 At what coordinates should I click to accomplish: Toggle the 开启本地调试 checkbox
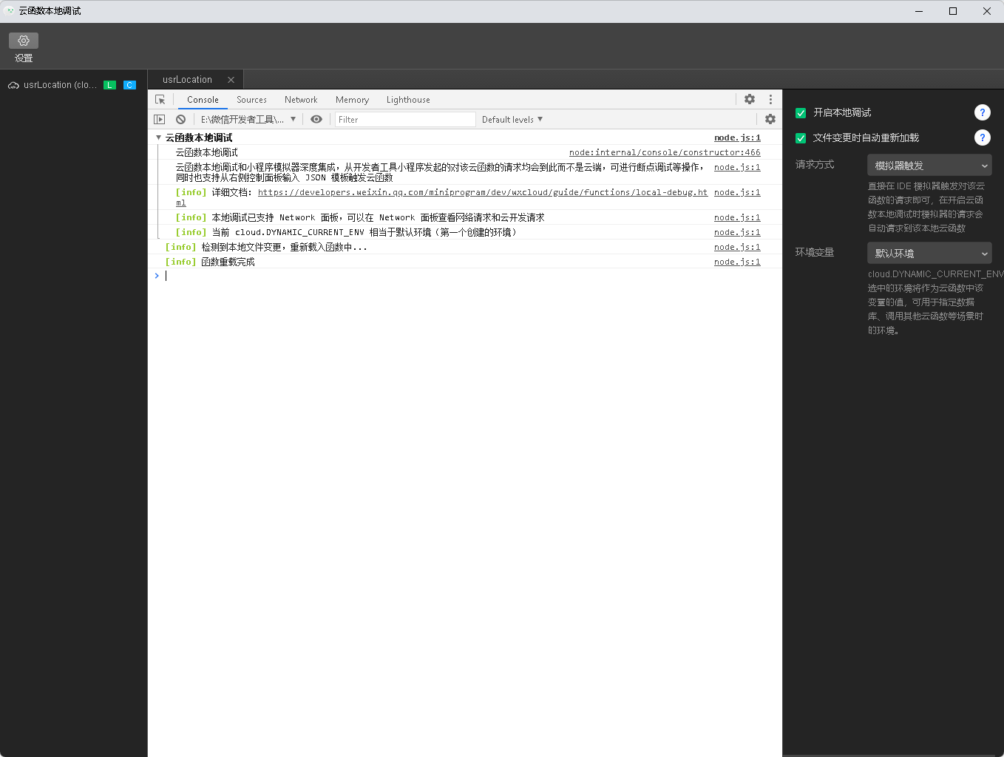(800, 112)
